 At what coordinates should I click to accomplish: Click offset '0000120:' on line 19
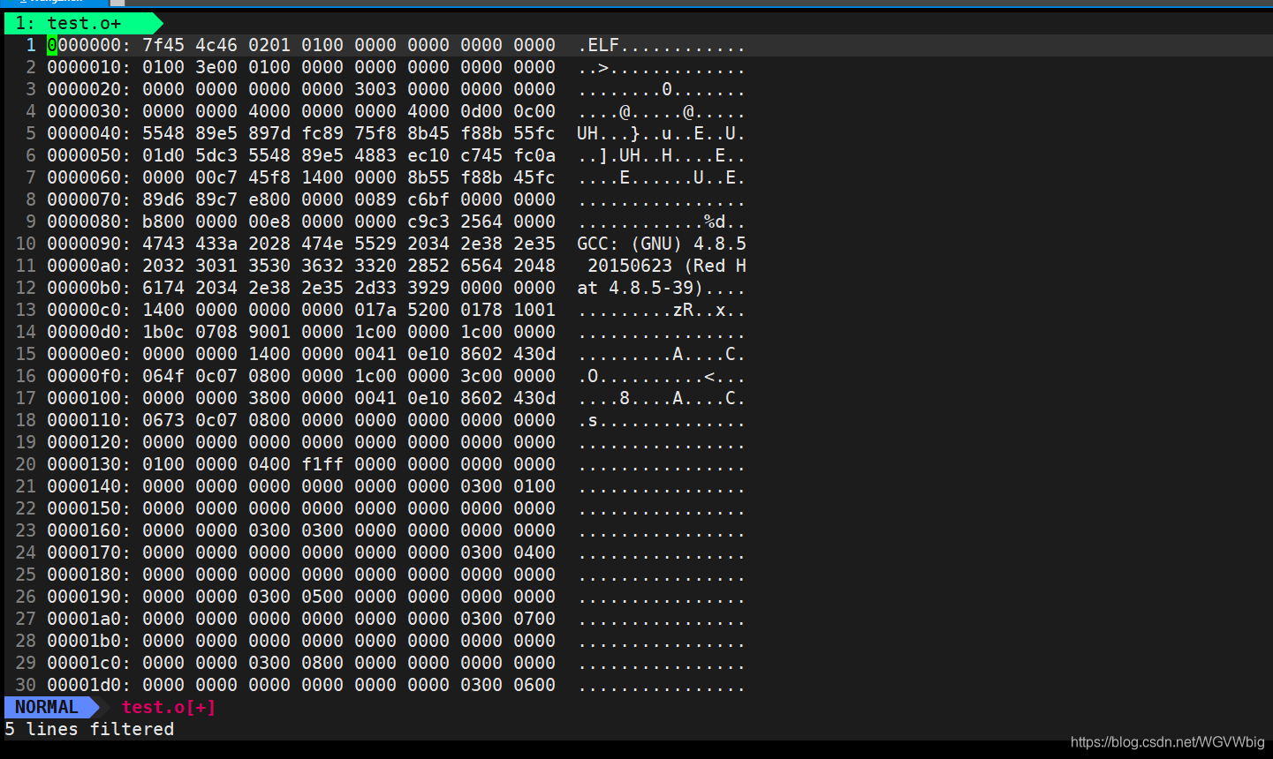tap(89, 442)
